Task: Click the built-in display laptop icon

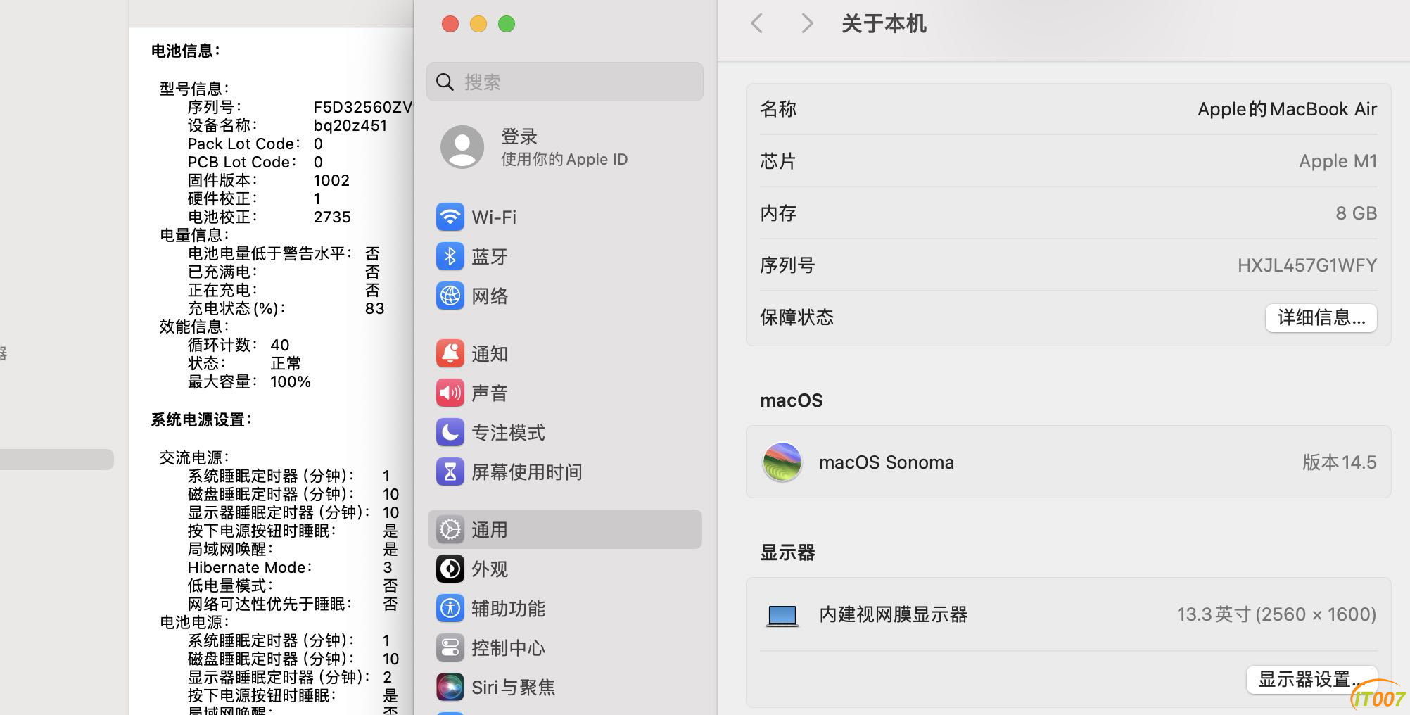Action: point(782,616)
